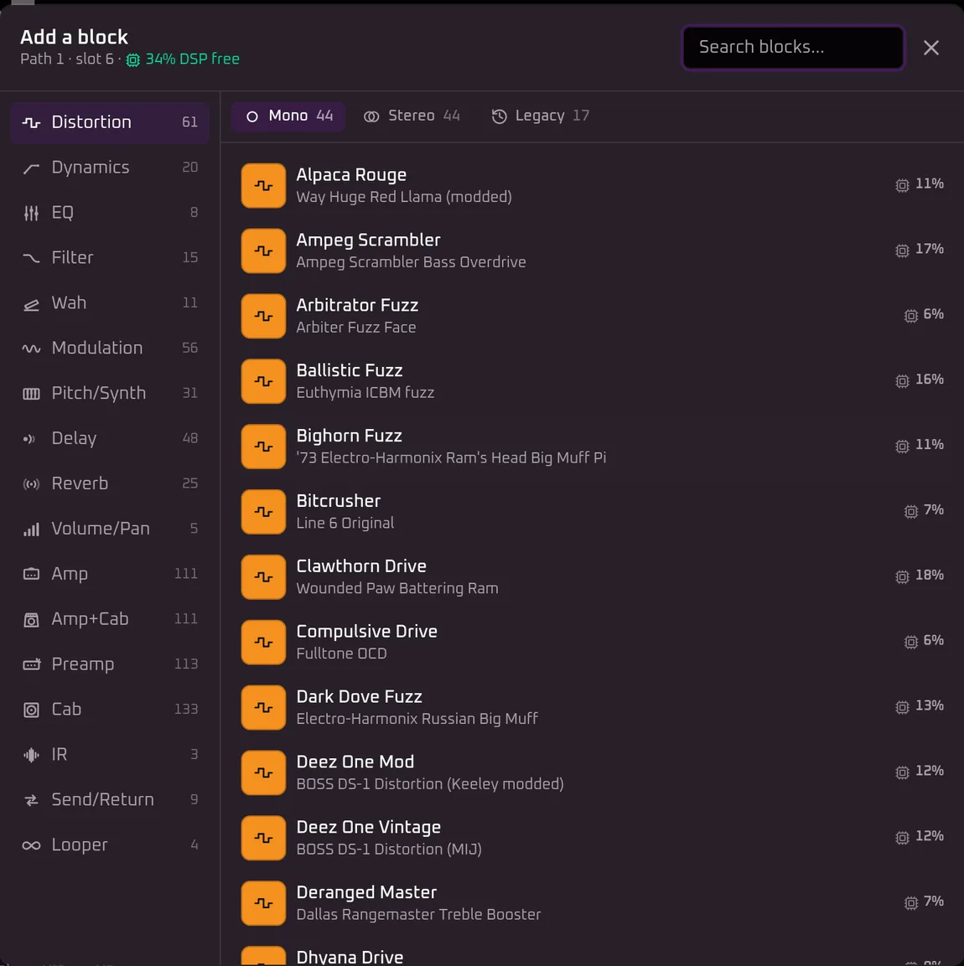Viewport: 964px width, 966px height.
Task: Switch to the Mono tab
Action: 288,116
